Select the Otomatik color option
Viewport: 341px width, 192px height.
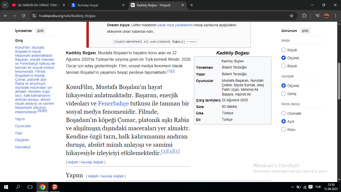284,113
